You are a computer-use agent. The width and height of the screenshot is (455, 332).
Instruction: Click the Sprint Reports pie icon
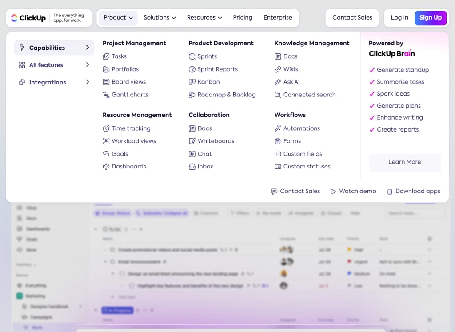[x=192, y=69]
